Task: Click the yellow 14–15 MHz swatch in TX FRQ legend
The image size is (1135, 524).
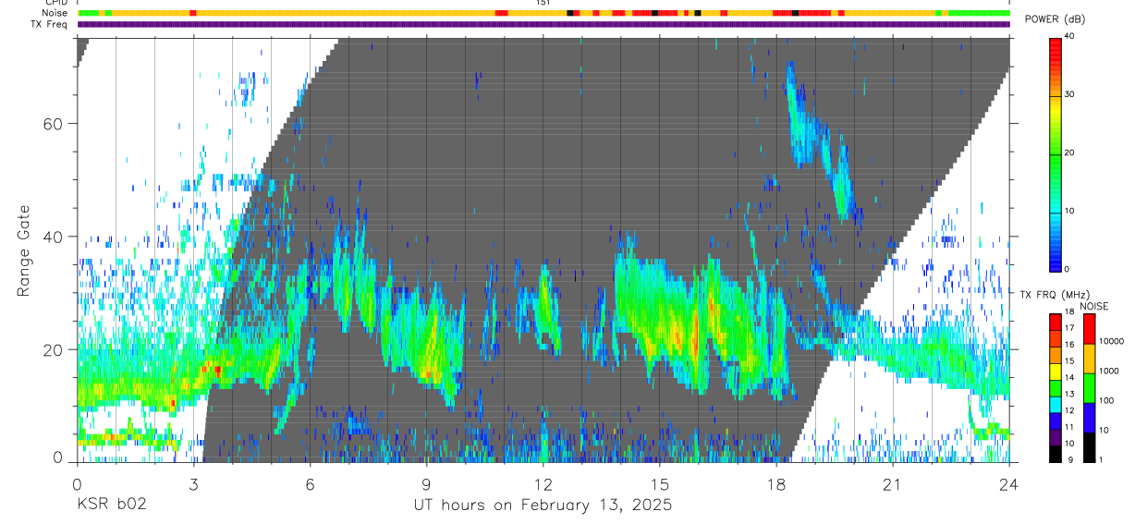Action: pyautogui.click(x=1056, y=372)
